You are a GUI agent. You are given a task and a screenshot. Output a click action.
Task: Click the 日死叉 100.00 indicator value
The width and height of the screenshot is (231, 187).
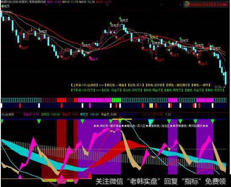(x=51, y=114)
